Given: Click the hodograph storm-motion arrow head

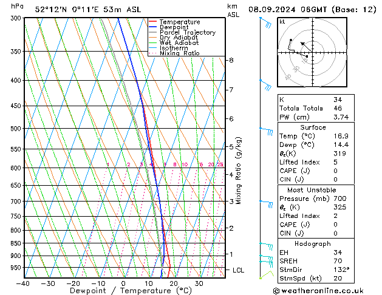Looking at the screenshot, I should tap(302, 44).
